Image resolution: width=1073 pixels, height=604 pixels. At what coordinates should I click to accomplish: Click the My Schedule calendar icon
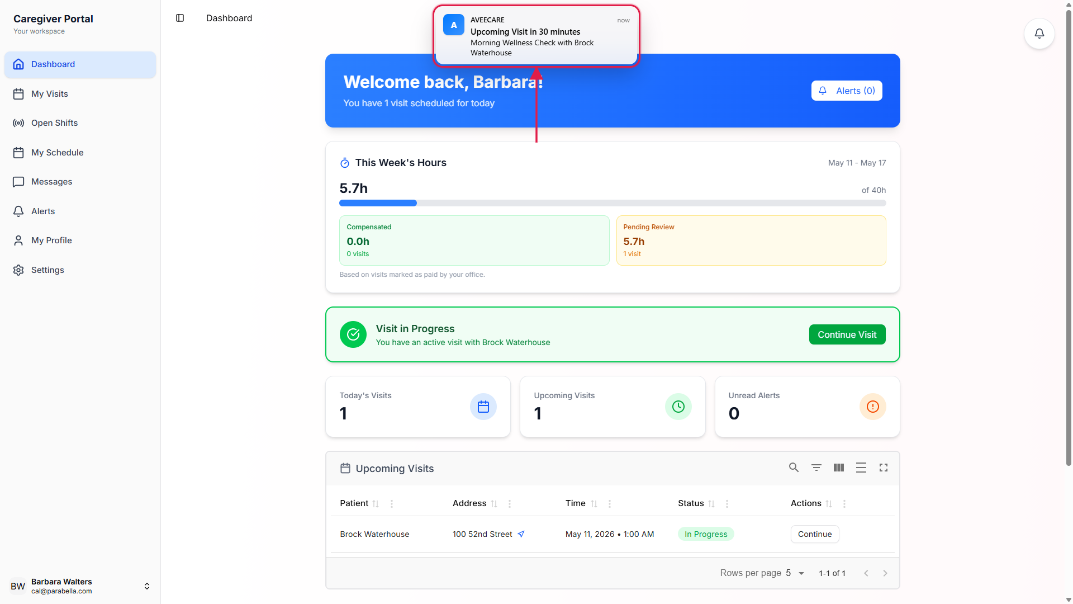click(x=18, y=153)
